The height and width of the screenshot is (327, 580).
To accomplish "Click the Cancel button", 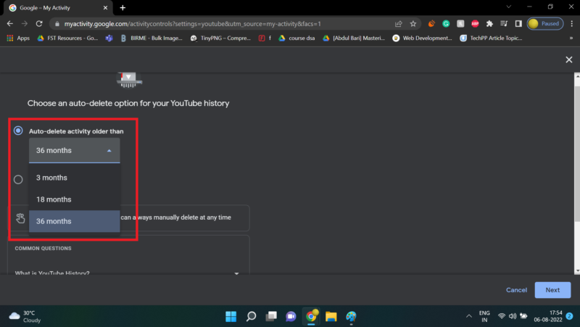I will (x=516, y=290).
